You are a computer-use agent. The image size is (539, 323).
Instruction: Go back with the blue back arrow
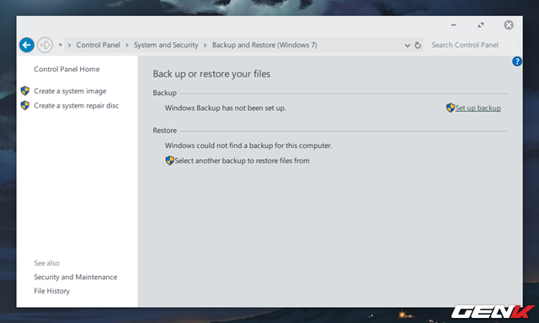tap(27, 45)
